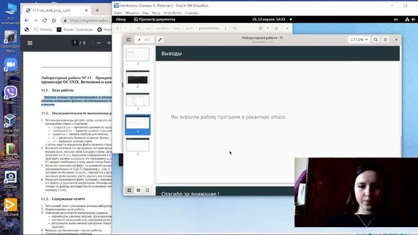
Task: Open the Trading bookmark in bookmarks bar
Action: 43,29
